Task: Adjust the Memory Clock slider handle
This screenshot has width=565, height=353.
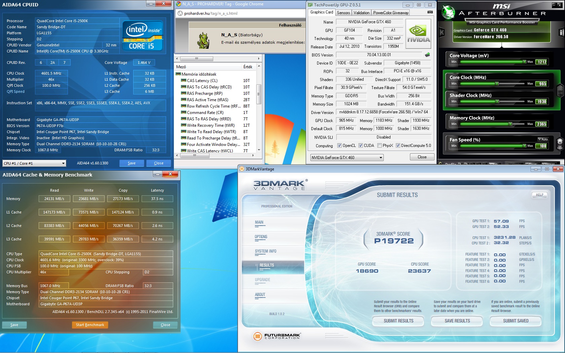Action: point(511,124)
